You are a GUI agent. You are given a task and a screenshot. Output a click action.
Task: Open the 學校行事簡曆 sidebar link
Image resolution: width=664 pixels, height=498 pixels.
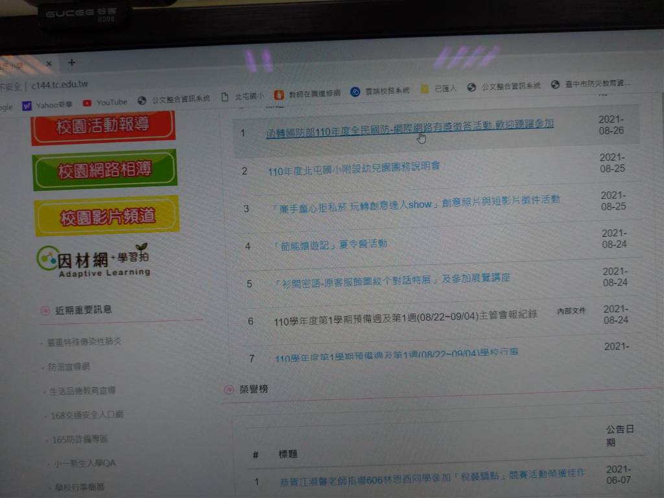(79, 487)
